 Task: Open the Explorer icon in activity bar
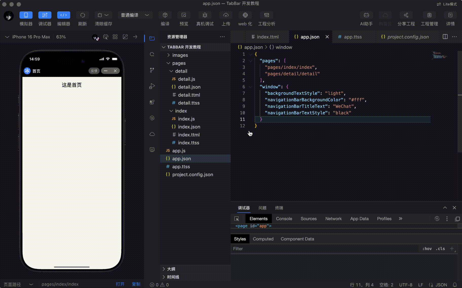152,38
